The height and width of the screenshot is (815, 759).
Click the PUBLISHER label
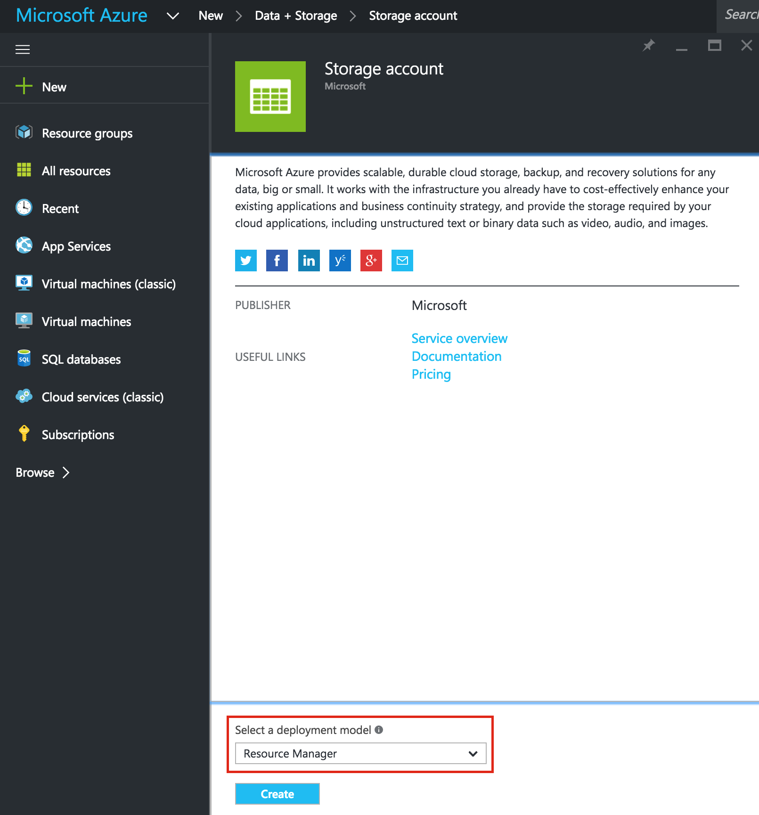(x=263, y=305)
